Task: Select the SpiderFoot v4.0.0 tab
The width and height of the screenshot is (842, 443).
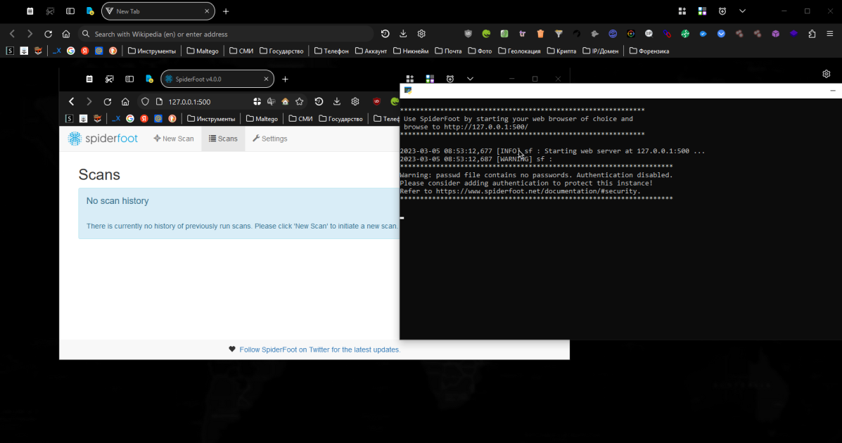Action: point(217,79)
